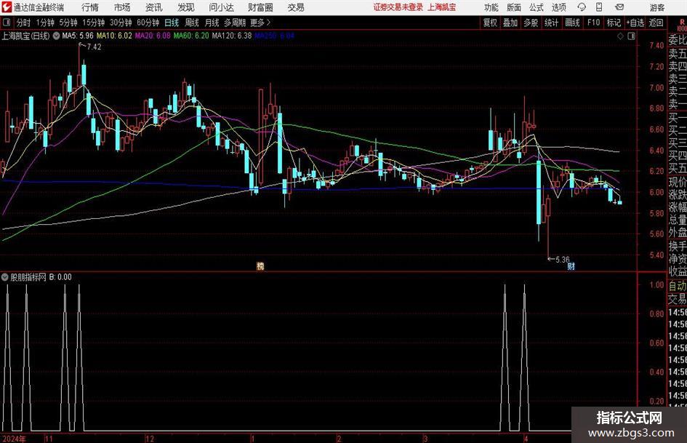
Task: Click the MA60: 6.20 label
Action: pos(191,36)
